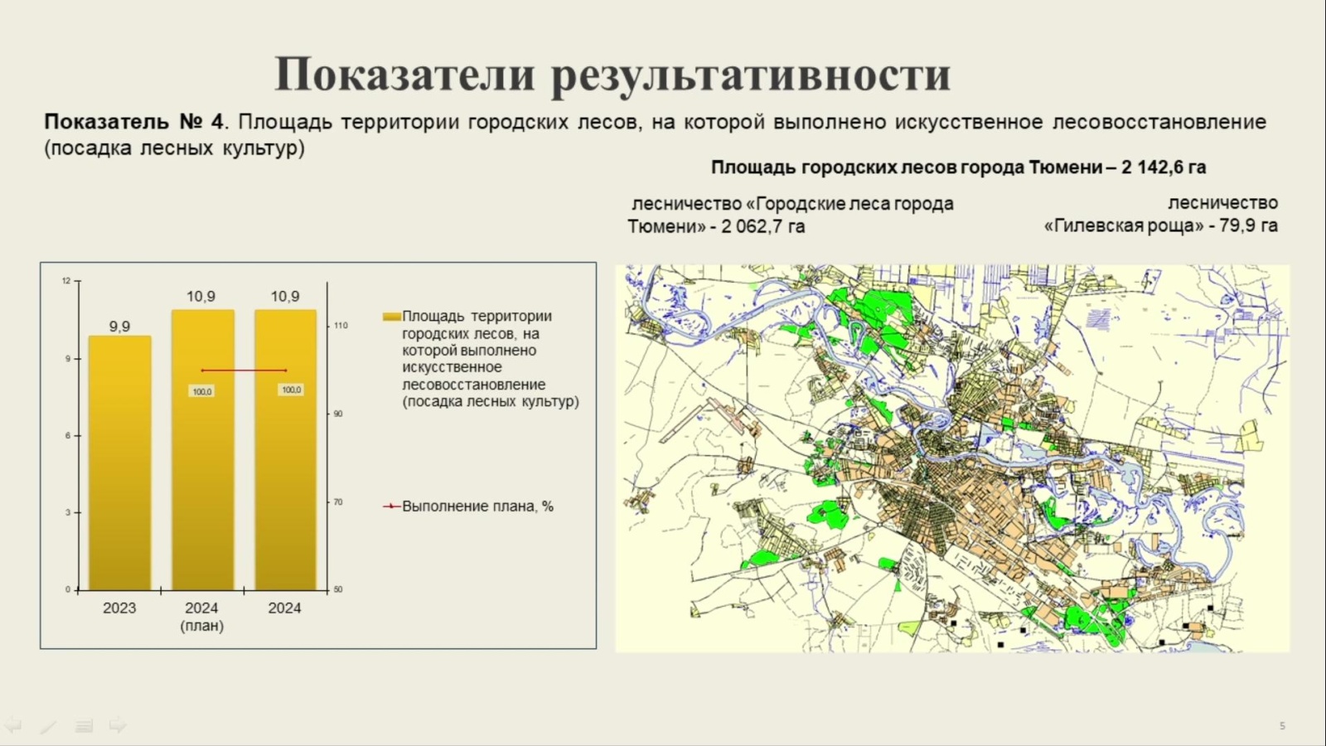Image resolution: width=1326 pixels, height=746 pixels.
Task: Click the 100,0 label on the rightmost bar
Action: (x=291, y=390)
